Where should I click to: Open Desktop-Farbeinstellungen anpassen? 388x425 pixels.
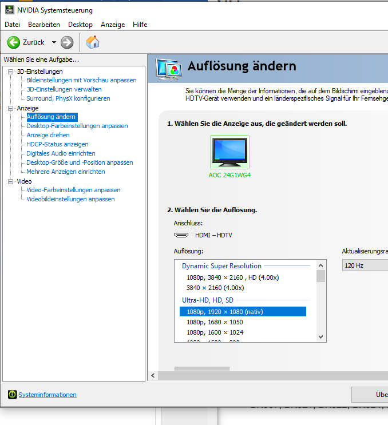point(77,126)
